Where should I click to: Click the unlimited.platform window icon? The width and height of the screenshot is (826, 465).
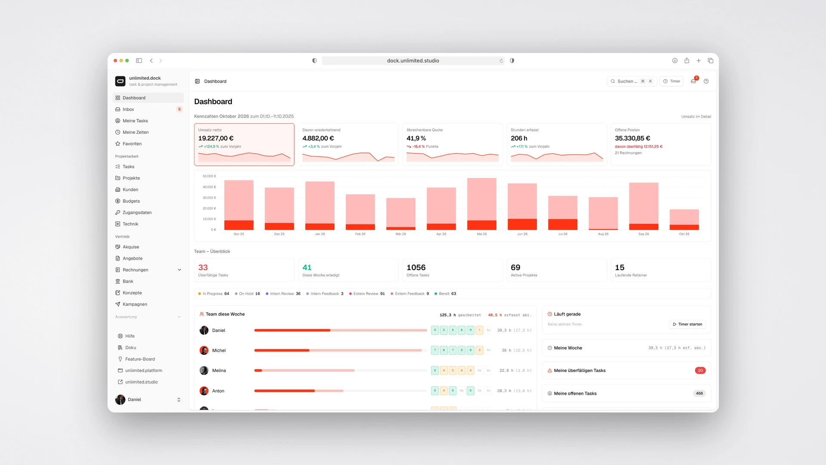pyautogui.click(x=120, y=371)
